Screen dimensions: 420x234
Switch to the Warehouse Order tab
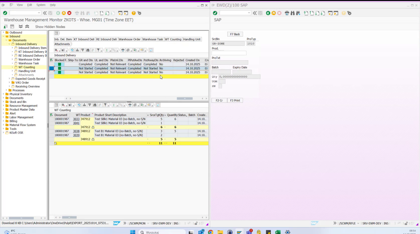[129, 39]
